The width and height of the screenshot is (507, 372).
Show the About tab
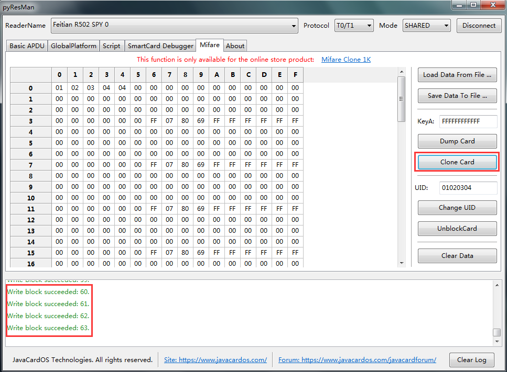click(235, 46)
